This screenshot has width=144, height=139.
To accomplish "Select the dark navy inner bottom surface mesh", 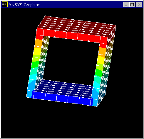I will (64, 87).
